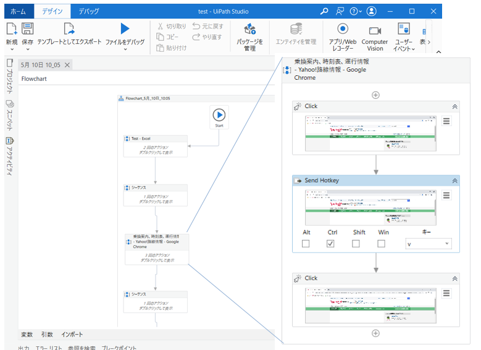Collapse the ribbon with up arrow
This screenshot has width=481, height=350.
tap(438, 52)
